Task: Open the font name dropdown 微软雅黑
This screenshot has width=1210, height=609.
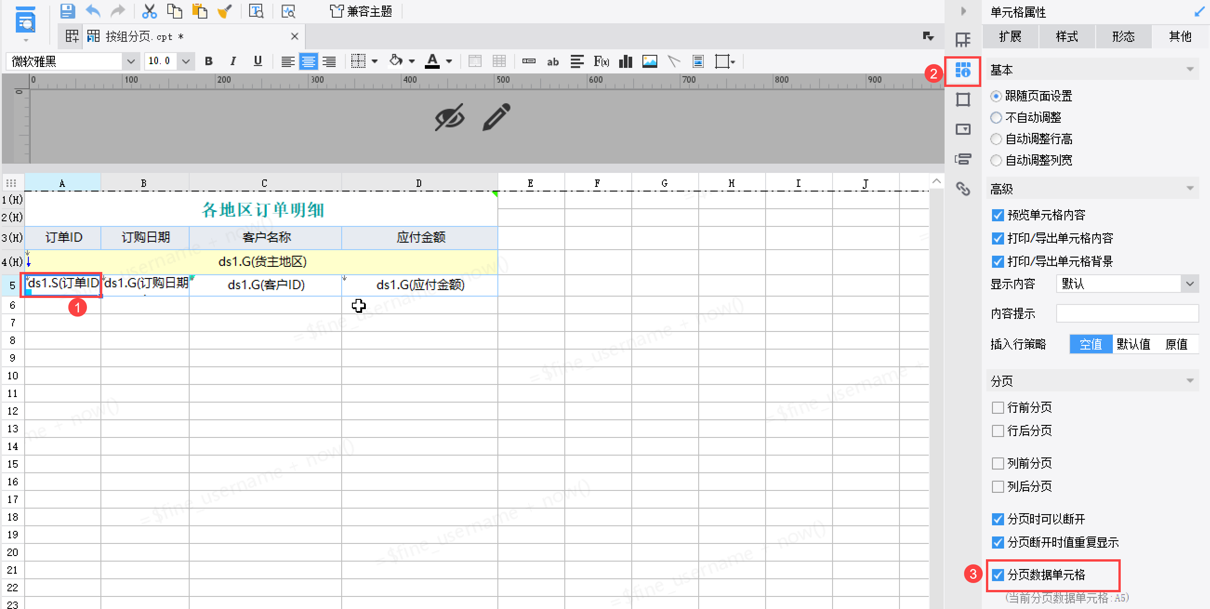Action: coord(131,61)
